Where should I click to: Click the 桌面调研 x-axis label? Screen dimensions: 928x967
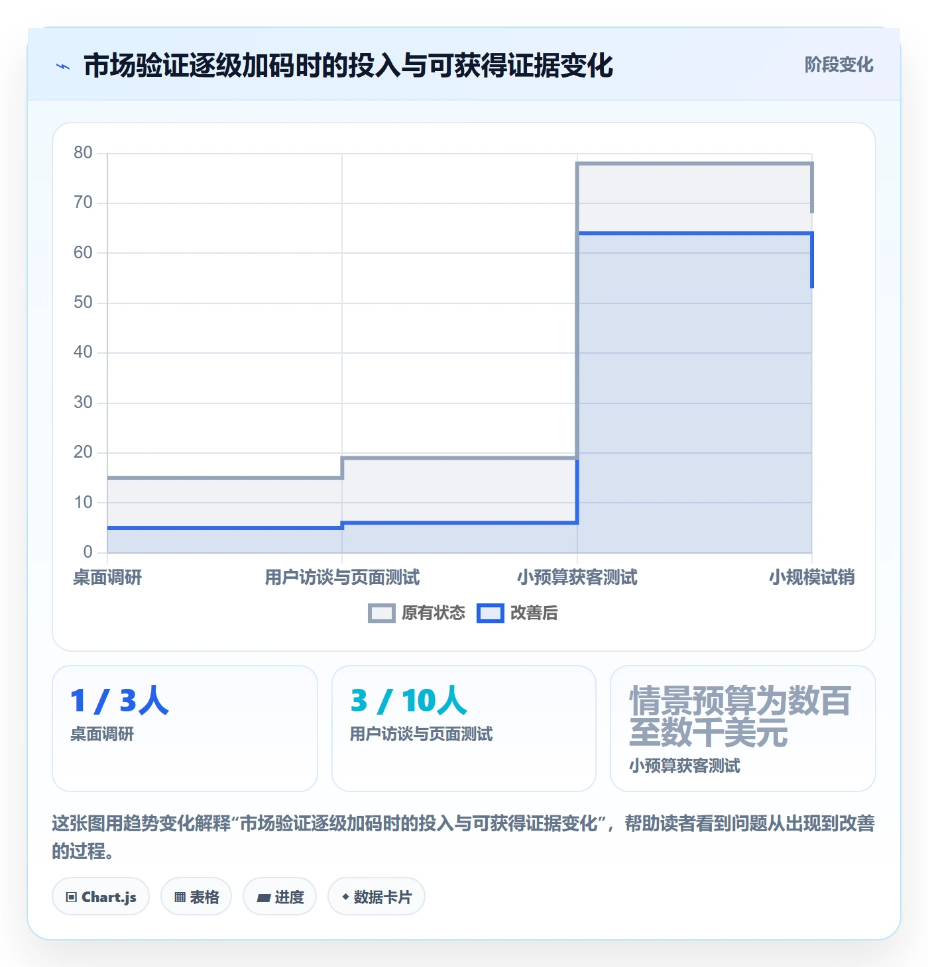(x=107, y=578)
